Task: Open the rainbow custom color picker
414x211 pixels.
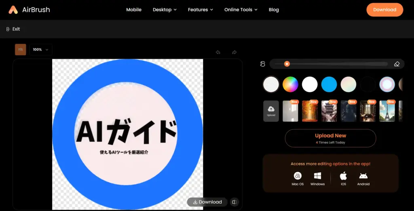Action: click(x=290, y=84)
